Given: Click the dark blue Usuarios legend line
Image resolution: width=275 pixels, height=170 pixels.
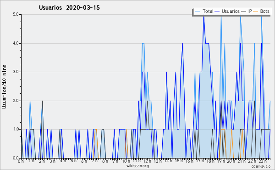Looking at the screenshot, I should tap(217, 11).
